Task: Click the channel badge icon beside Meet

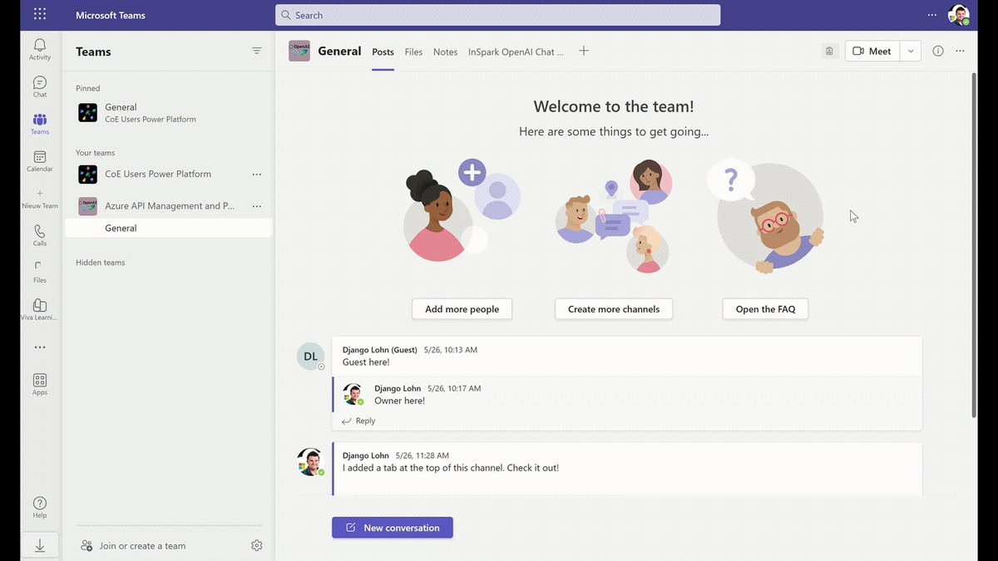Action: click(x=829, y=51)
